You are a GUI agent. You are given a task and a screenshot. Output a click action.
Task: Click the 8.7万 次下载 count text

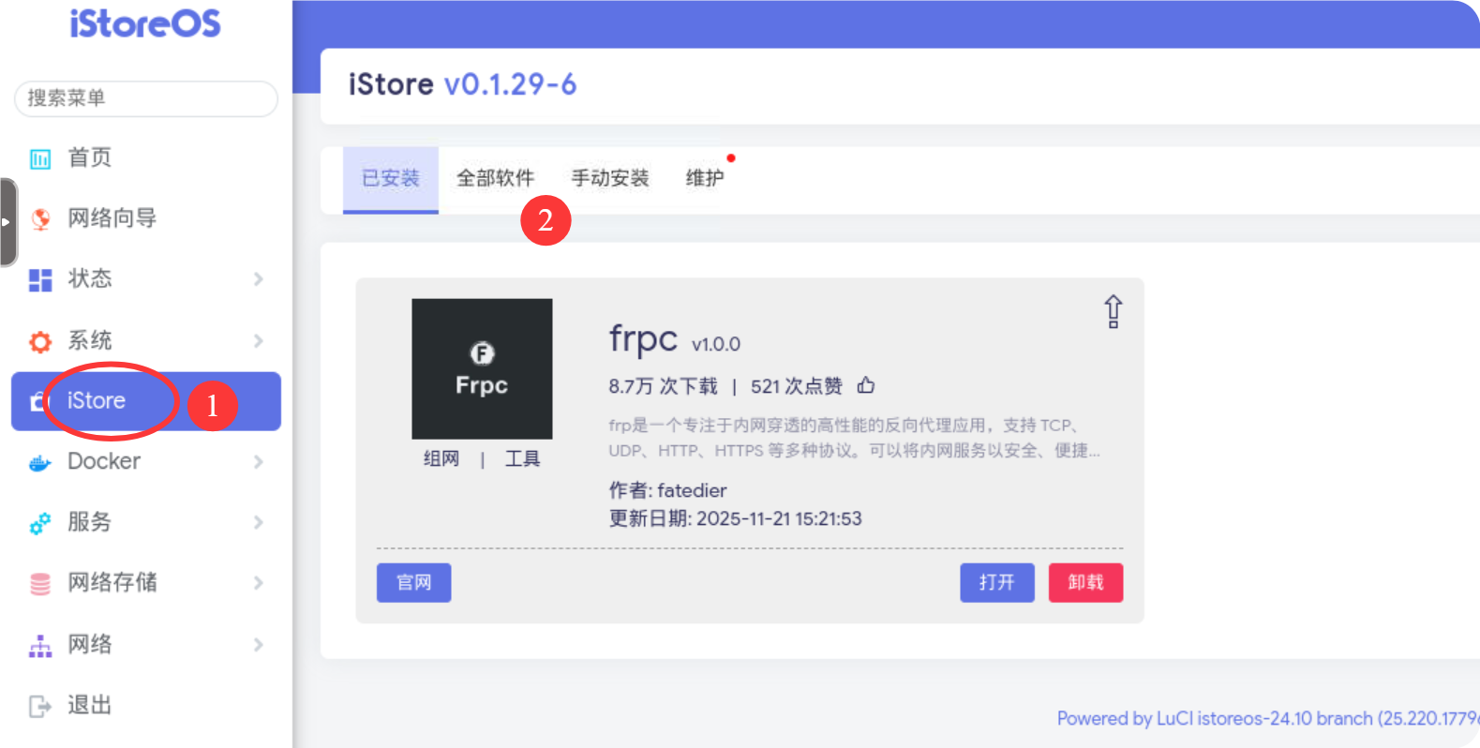pos(663,386)
